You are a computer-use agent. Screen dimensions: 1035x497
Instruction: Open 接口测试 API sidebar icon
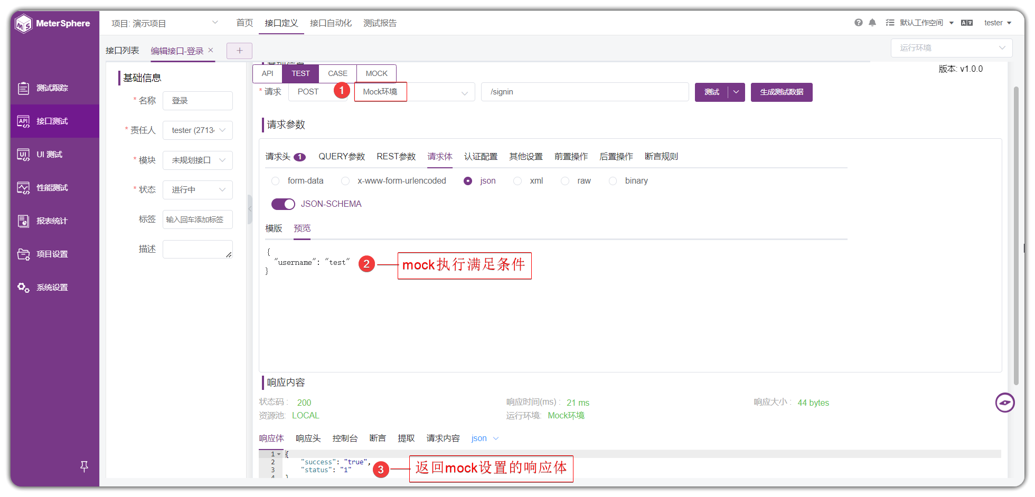click(23, 121)
